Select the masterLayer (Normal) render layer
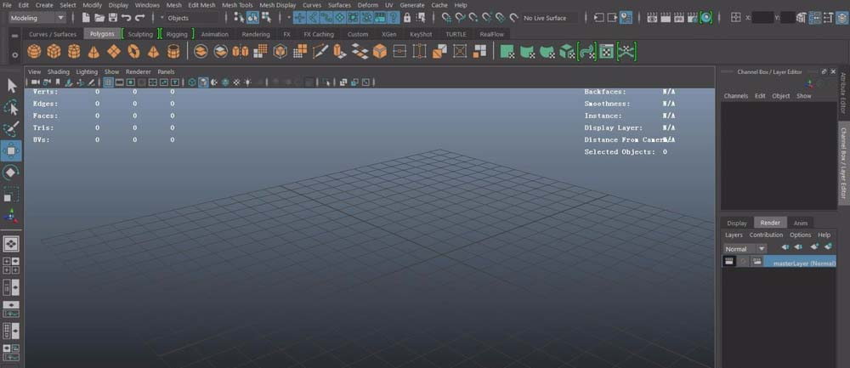Image resolution: width=850 pixels, height=368 pixels. (x=803, y=263)
